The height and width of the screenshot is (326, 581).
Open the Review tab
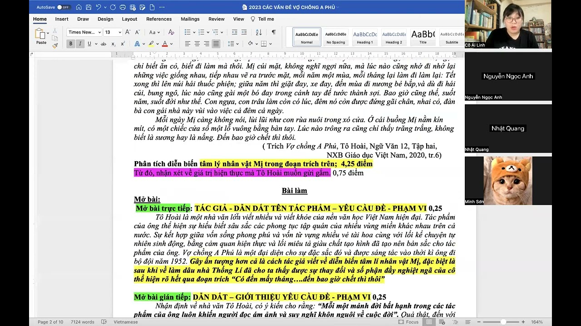[217, 19]
